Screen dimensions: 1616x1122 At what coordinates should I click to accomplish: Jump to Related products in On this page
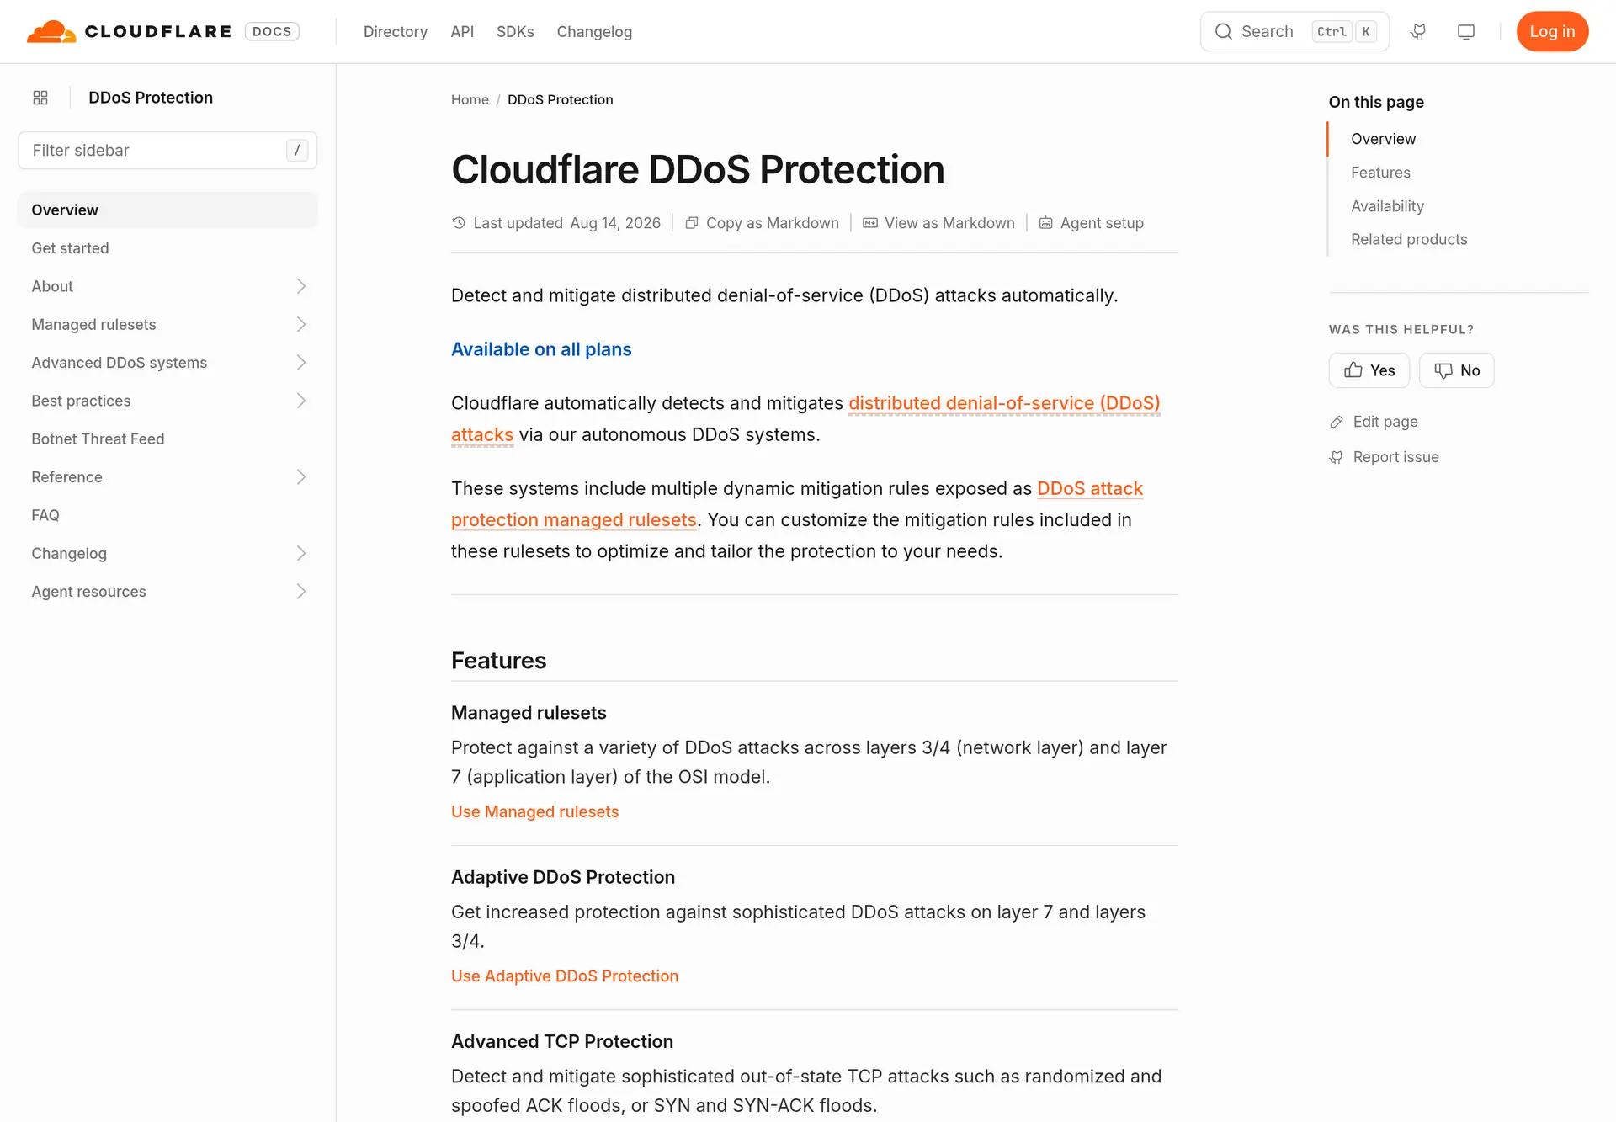click(1409, 239)
